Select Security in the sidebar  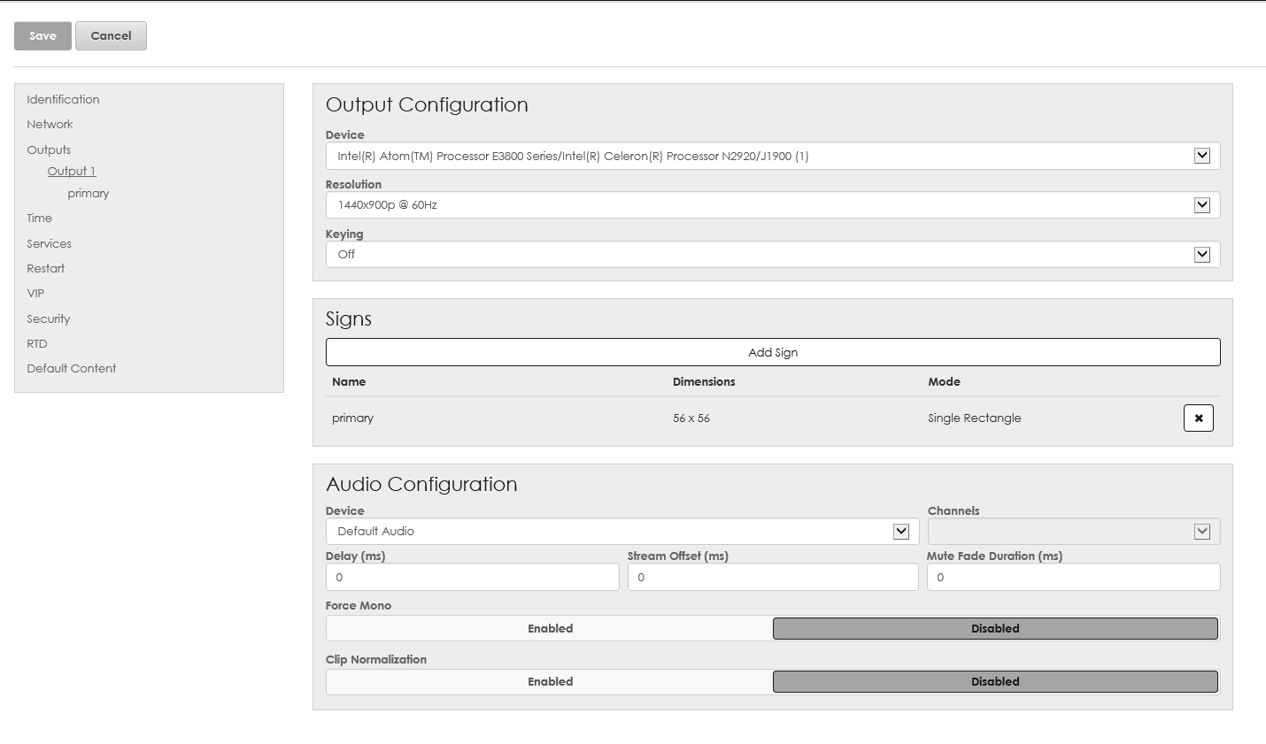48,319
